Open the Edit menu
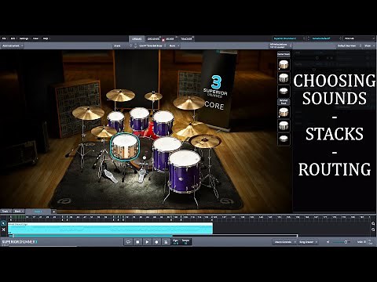The width and height of the screenshot is (377, 282). click(13, 38)
